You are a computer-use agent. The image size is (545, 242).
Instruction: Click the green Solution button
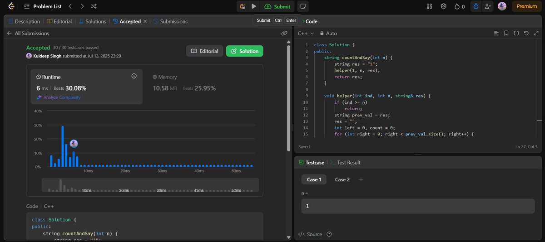[x=245, y=51]
